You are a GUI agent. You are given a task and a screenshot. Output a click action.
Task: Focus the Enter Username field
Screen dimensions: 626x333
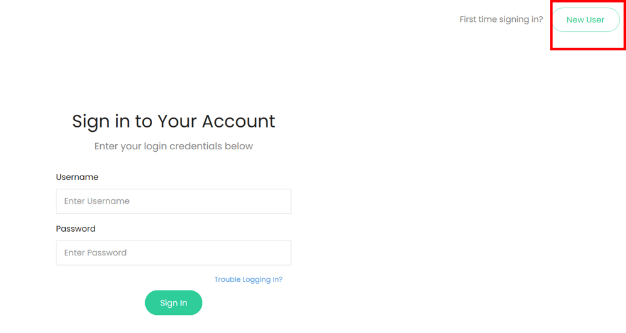pos(173,201)
